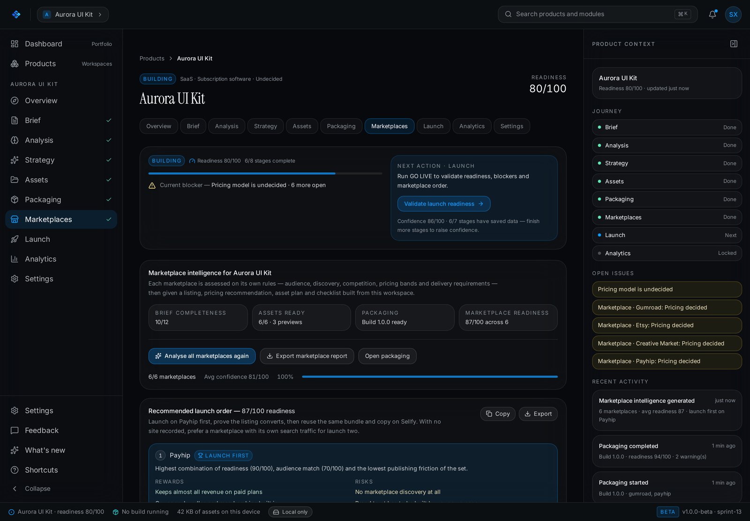Click the Launch rocket icon in sidebar
Screen dimensions: 750x521
(15, 239)
